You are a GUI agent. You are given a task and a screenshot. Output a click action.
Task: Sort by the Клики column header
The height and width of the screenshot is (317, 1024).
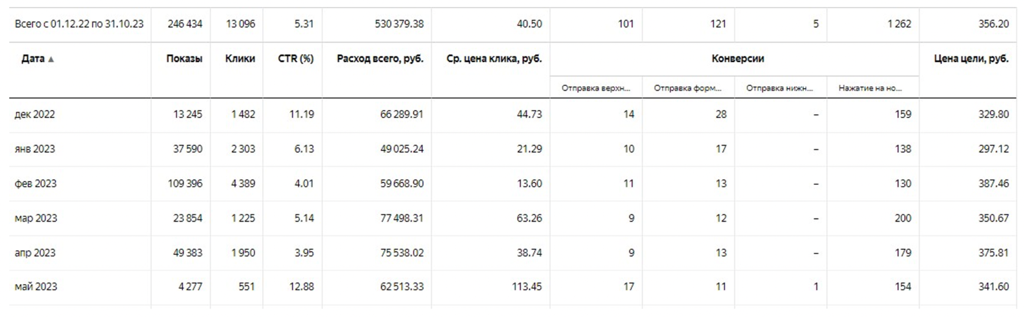coord(240,59)
